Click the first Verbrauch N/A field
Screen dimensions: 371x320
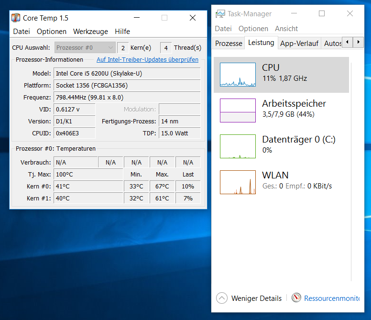pyautogui.click(x=76, y=162)
